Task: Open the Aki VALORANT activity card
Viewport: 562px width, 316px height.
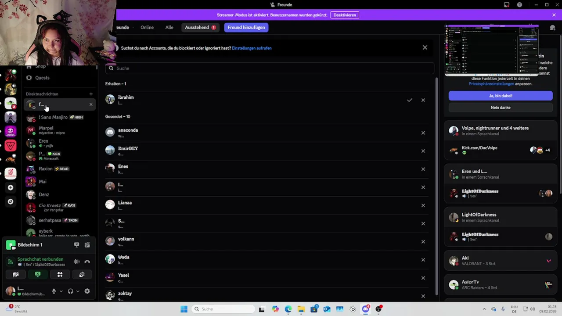Action: coord(500,261)
